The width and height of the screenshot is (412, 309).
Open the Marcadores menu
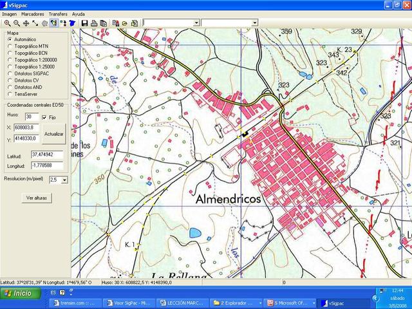[32, 14]
